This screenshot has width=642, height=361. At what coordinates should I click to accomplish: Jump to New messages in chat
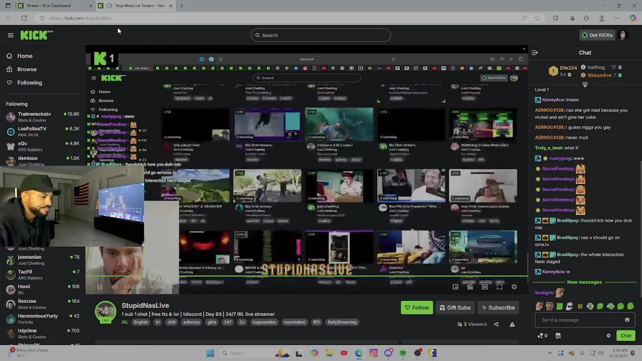[x=584, y=282]
